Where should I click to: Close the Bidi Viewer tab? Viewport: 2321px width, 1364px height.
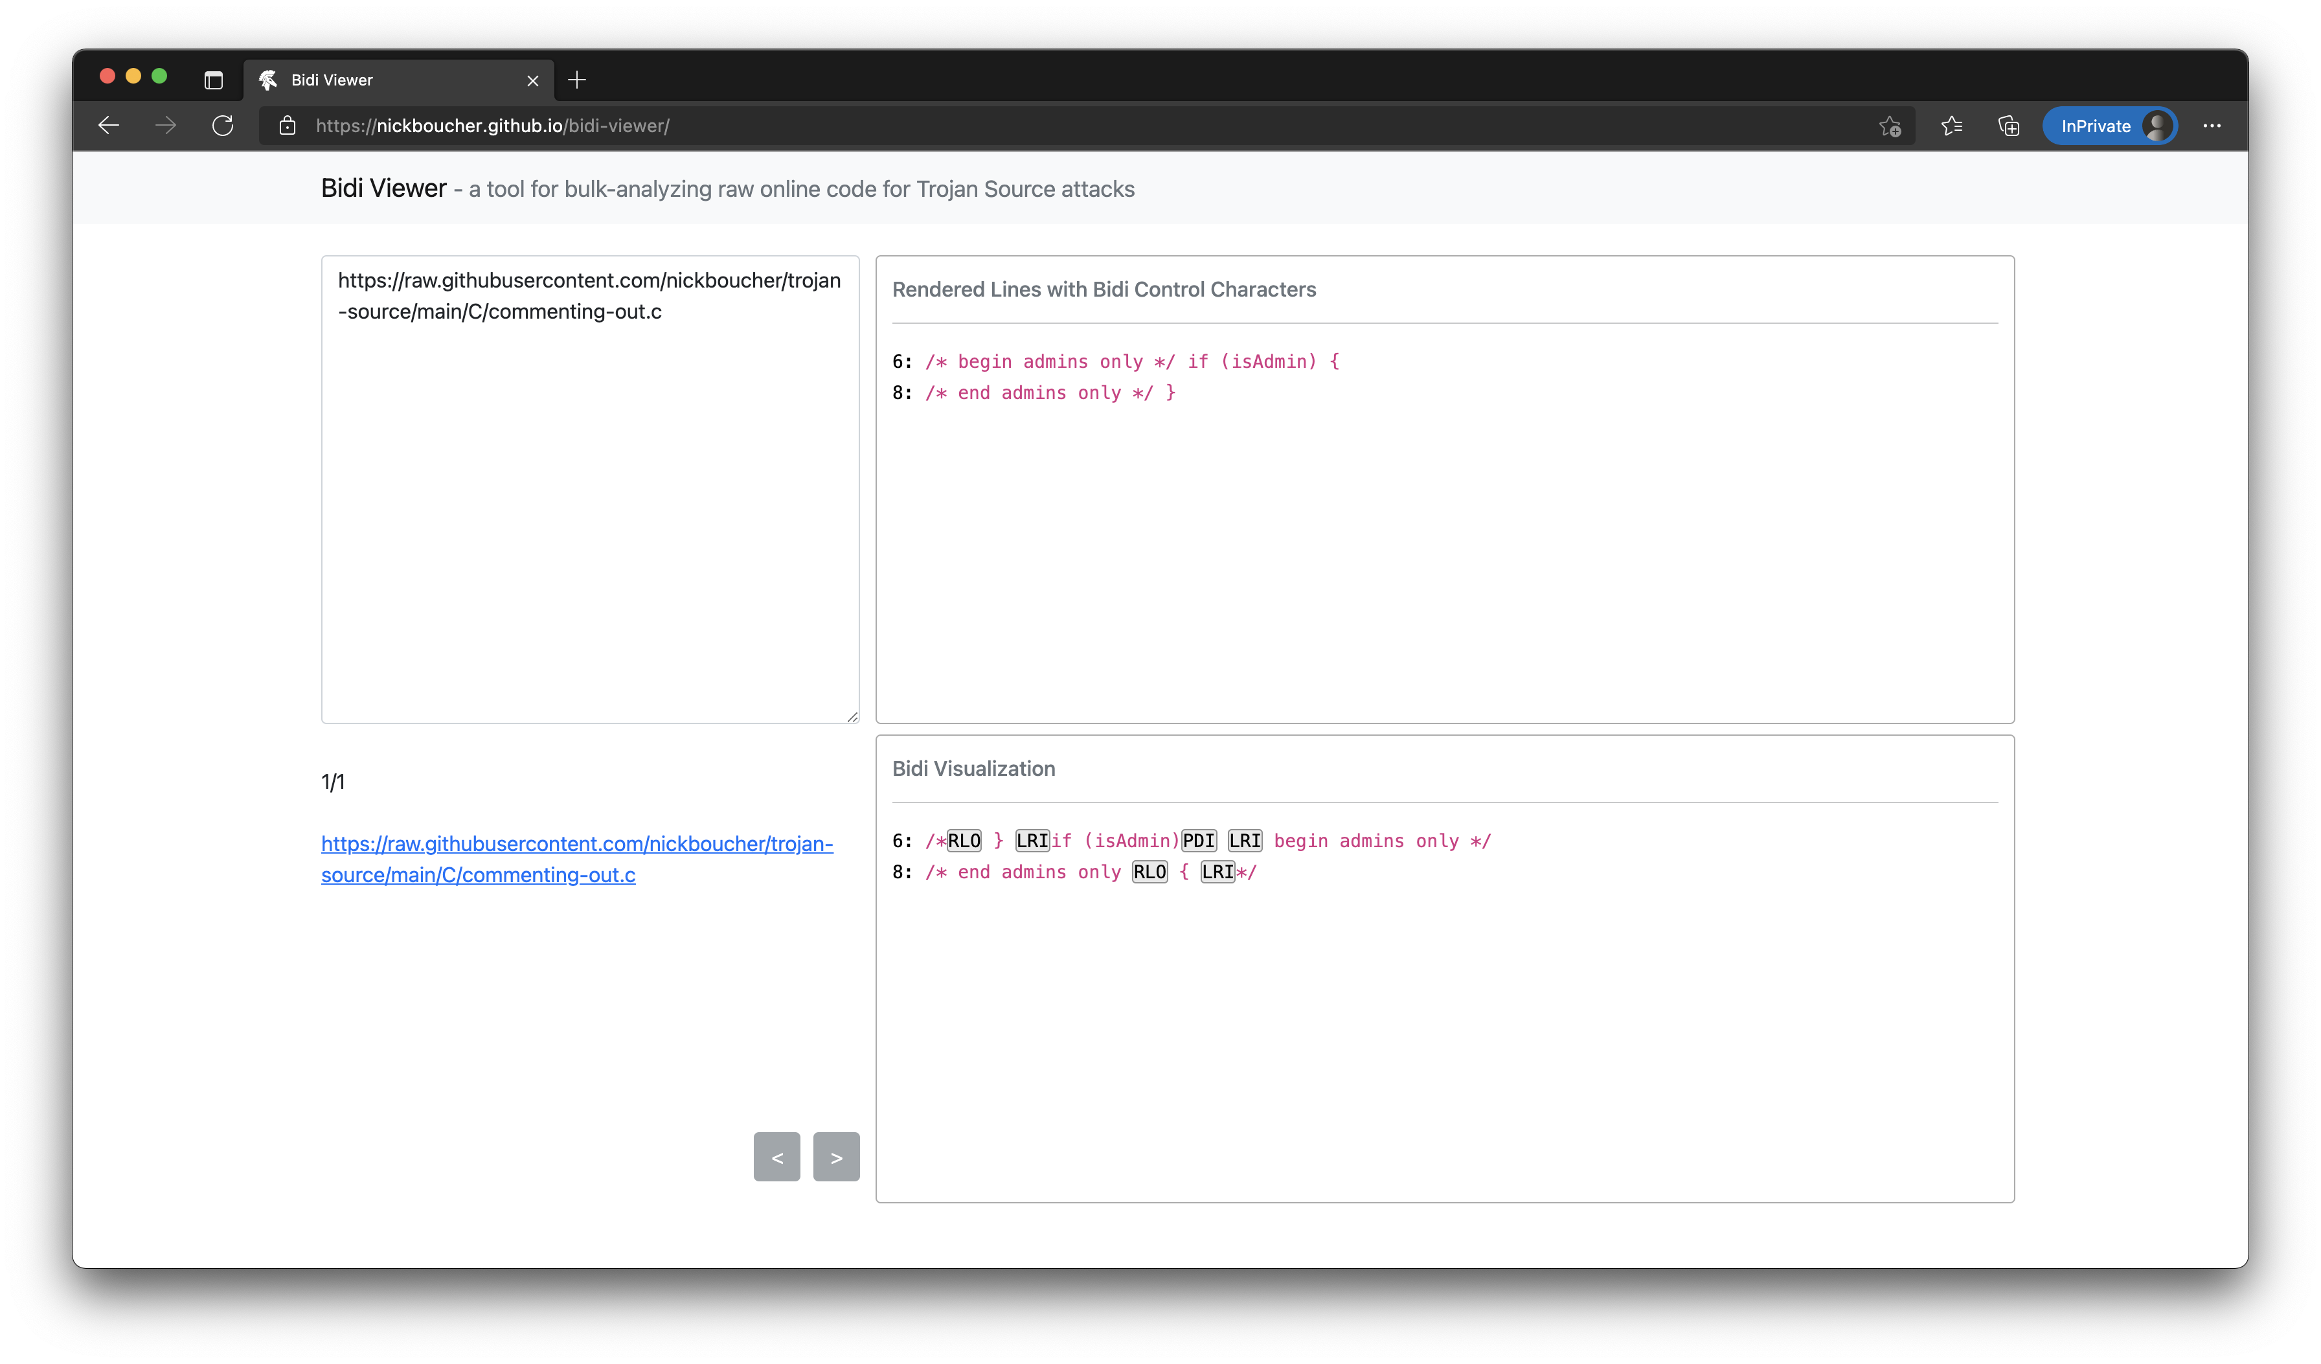(x=532, y=81)
